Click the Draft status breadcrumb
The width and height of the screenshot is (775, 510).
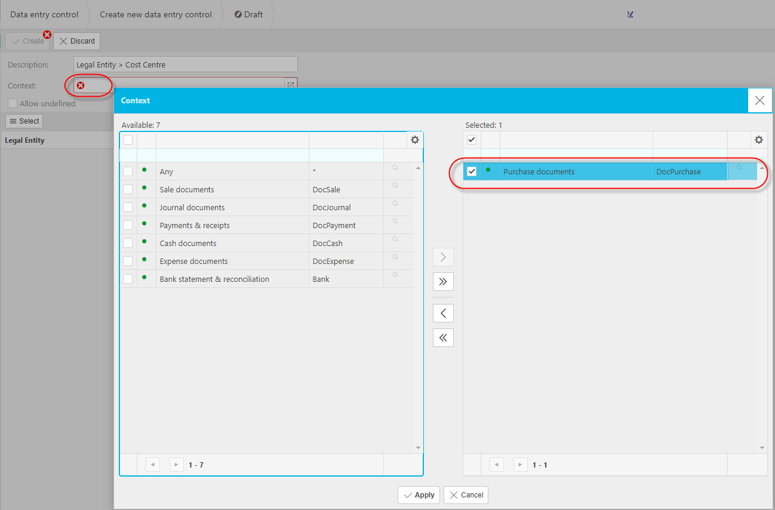click(x=249, y=14)
